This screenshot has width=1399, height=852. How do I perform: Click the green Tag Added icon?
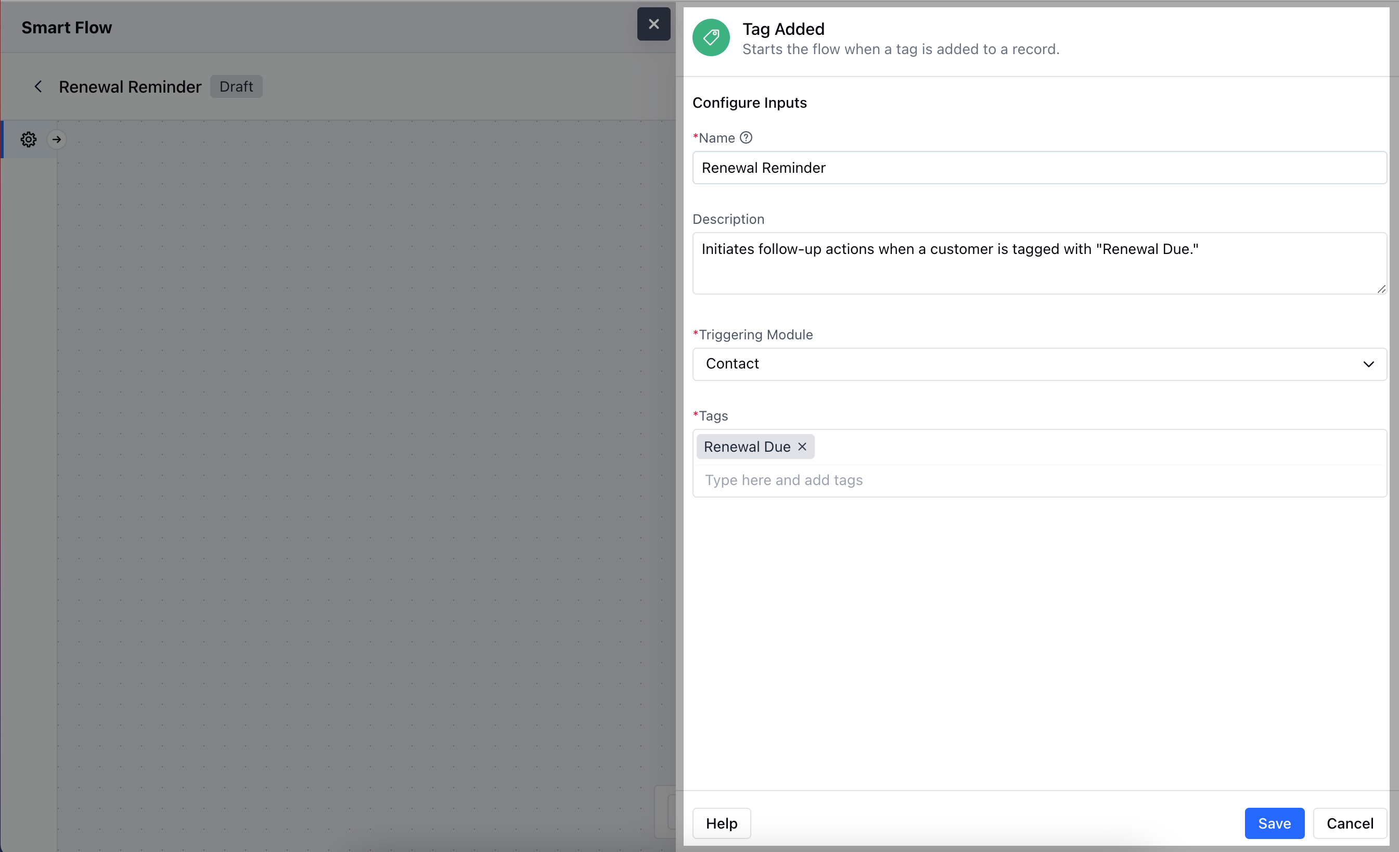(711, 37)
